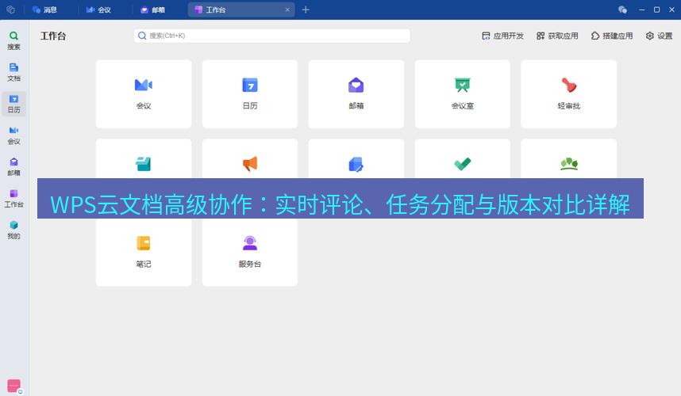Screen dimensions: 681x396
Task: Open the 笔记 notes app card
Action: (x=144, y=252)
